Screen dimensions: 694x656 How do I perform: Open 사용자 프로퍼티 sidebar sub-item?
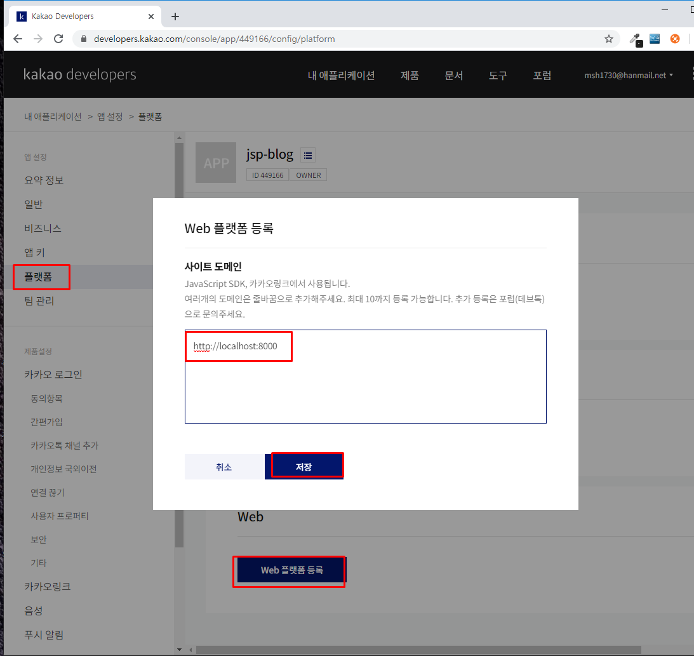click(x=60, y=516)
